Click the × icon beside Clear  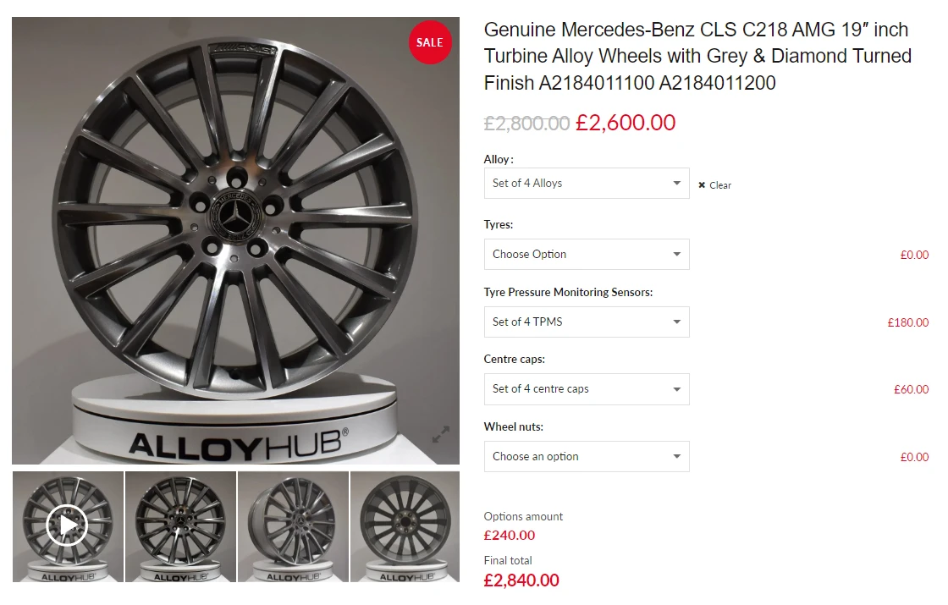pos(701,184)
